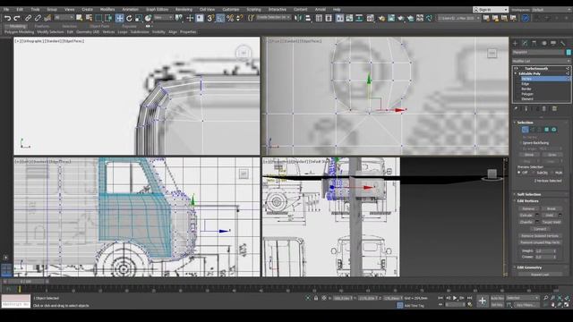Toggle the Percent Snap icon
573x322 pixels.
pyautogui.click(x=230, y=18)
